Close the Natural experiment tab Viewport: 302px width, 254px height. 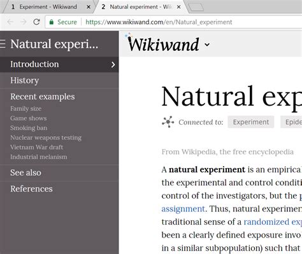click(x=179, y=7)
